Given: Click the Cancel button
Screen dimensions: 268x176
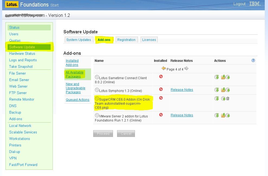Looking at the screenshot, I should [x=126, y=134].
